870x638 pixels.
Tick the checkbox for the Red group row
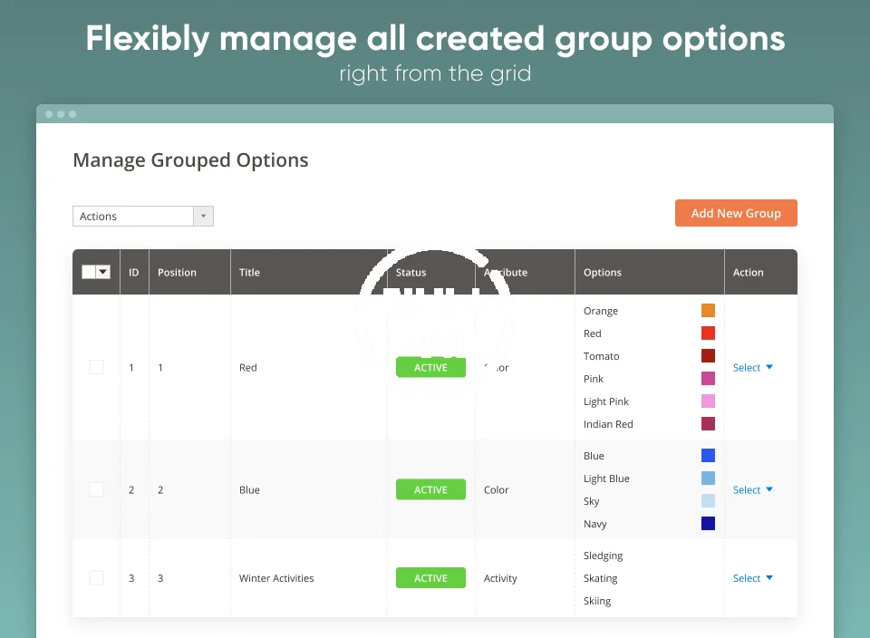(96, 367)
